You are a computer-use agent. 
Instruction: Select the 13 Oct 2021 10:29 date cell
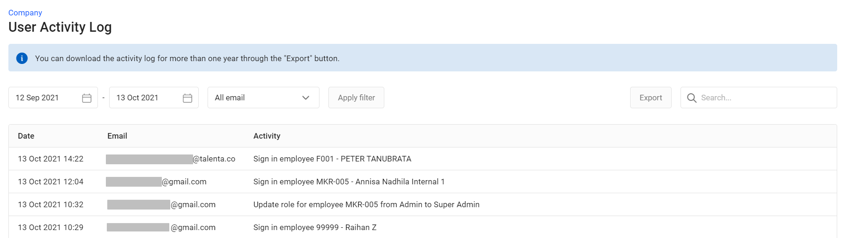click(51, 227)
